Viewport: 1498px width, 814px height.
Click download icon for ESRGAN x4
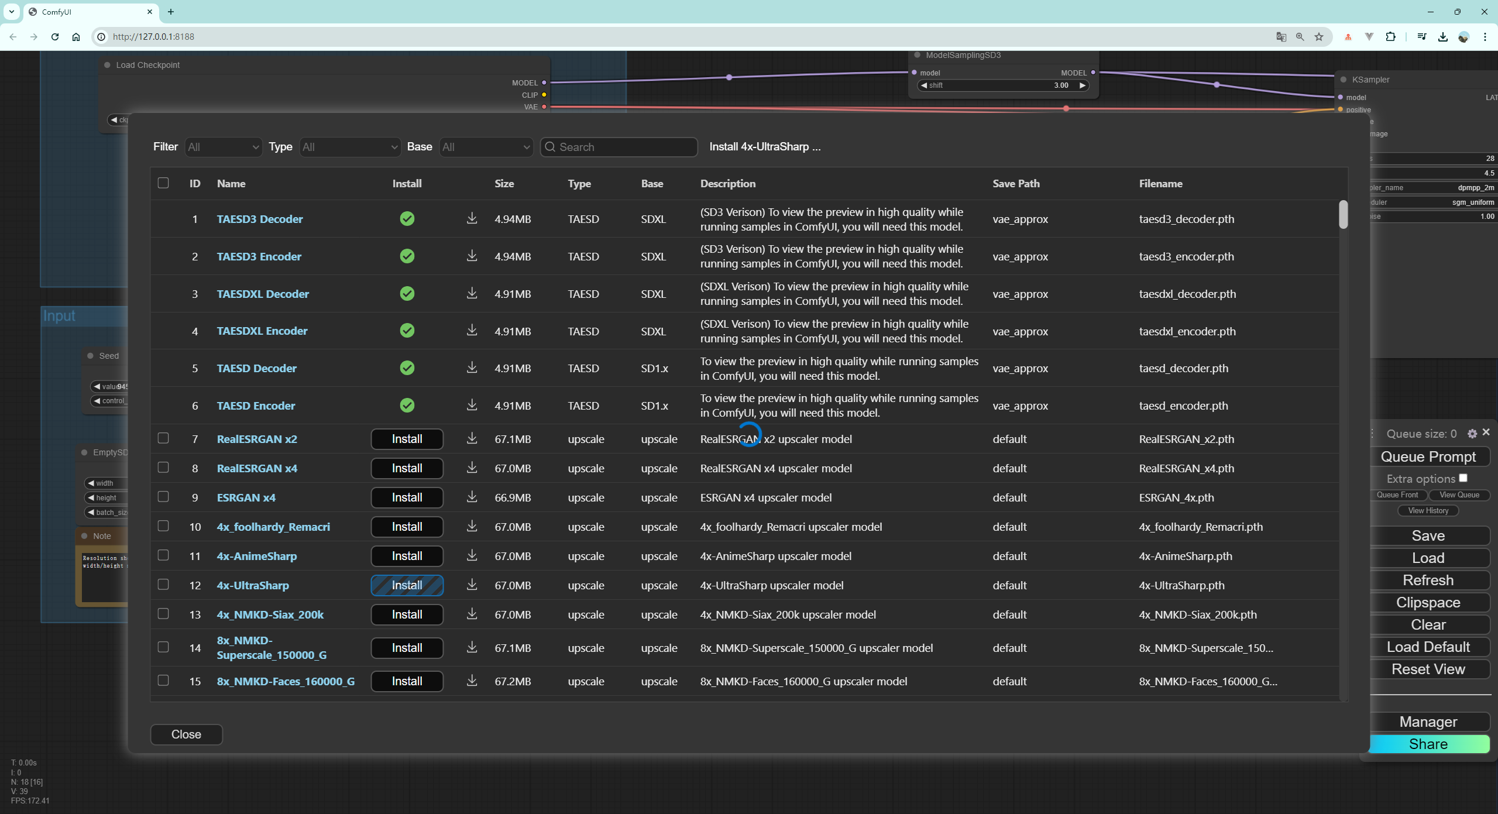pos(472,497)
